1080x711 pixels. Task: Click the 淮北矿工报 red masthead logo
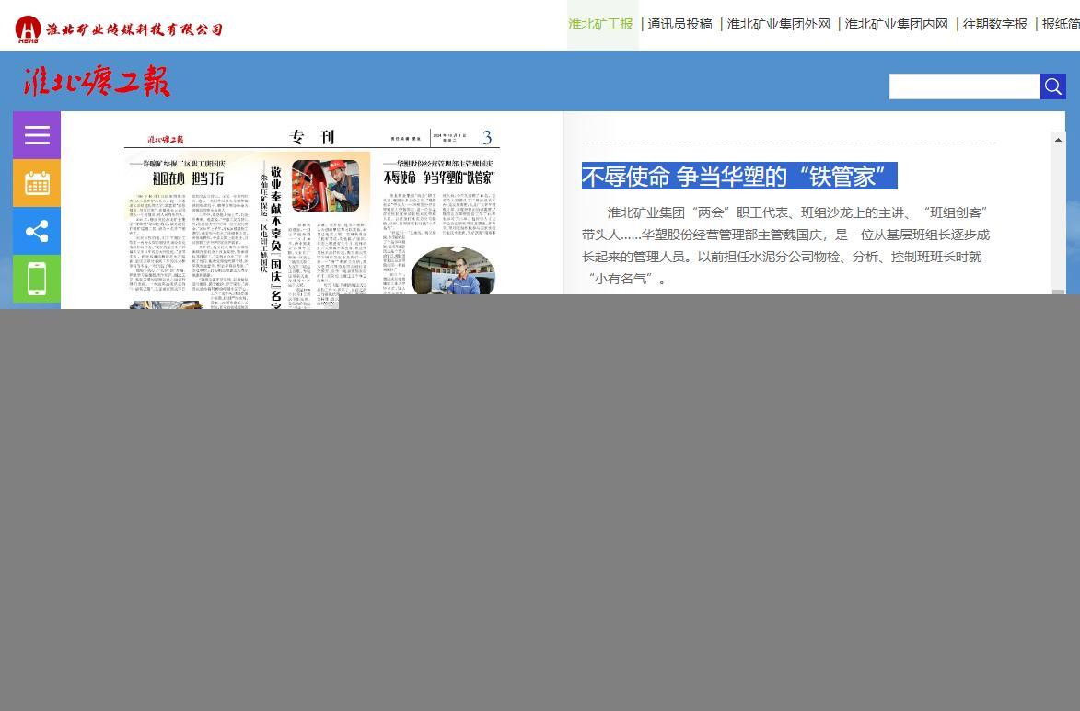97,81
